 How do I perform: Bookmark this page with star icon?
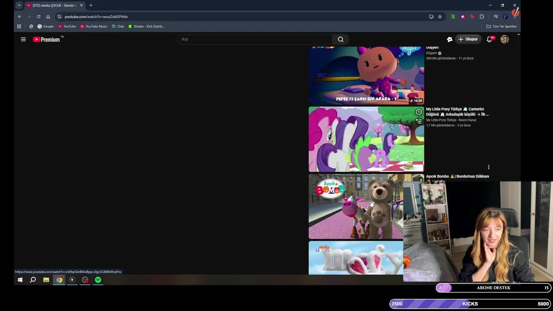click(440, 16)
